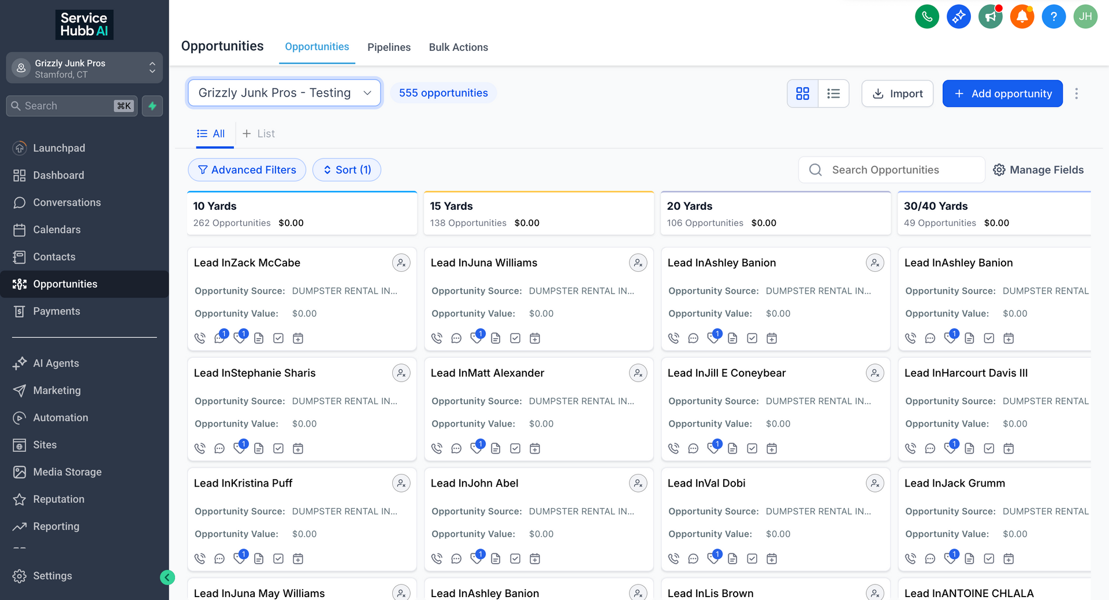Open calendar icon on Juna Williams card

(x=535, y=338)
